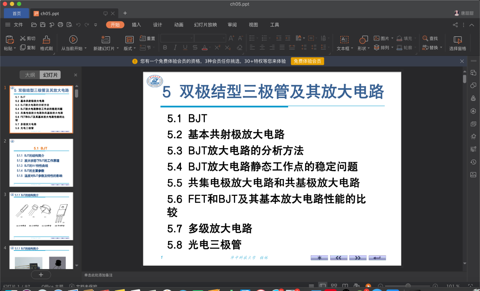
Task: Switch panel to Outline (大纲) view
Action: click(30, 75)
